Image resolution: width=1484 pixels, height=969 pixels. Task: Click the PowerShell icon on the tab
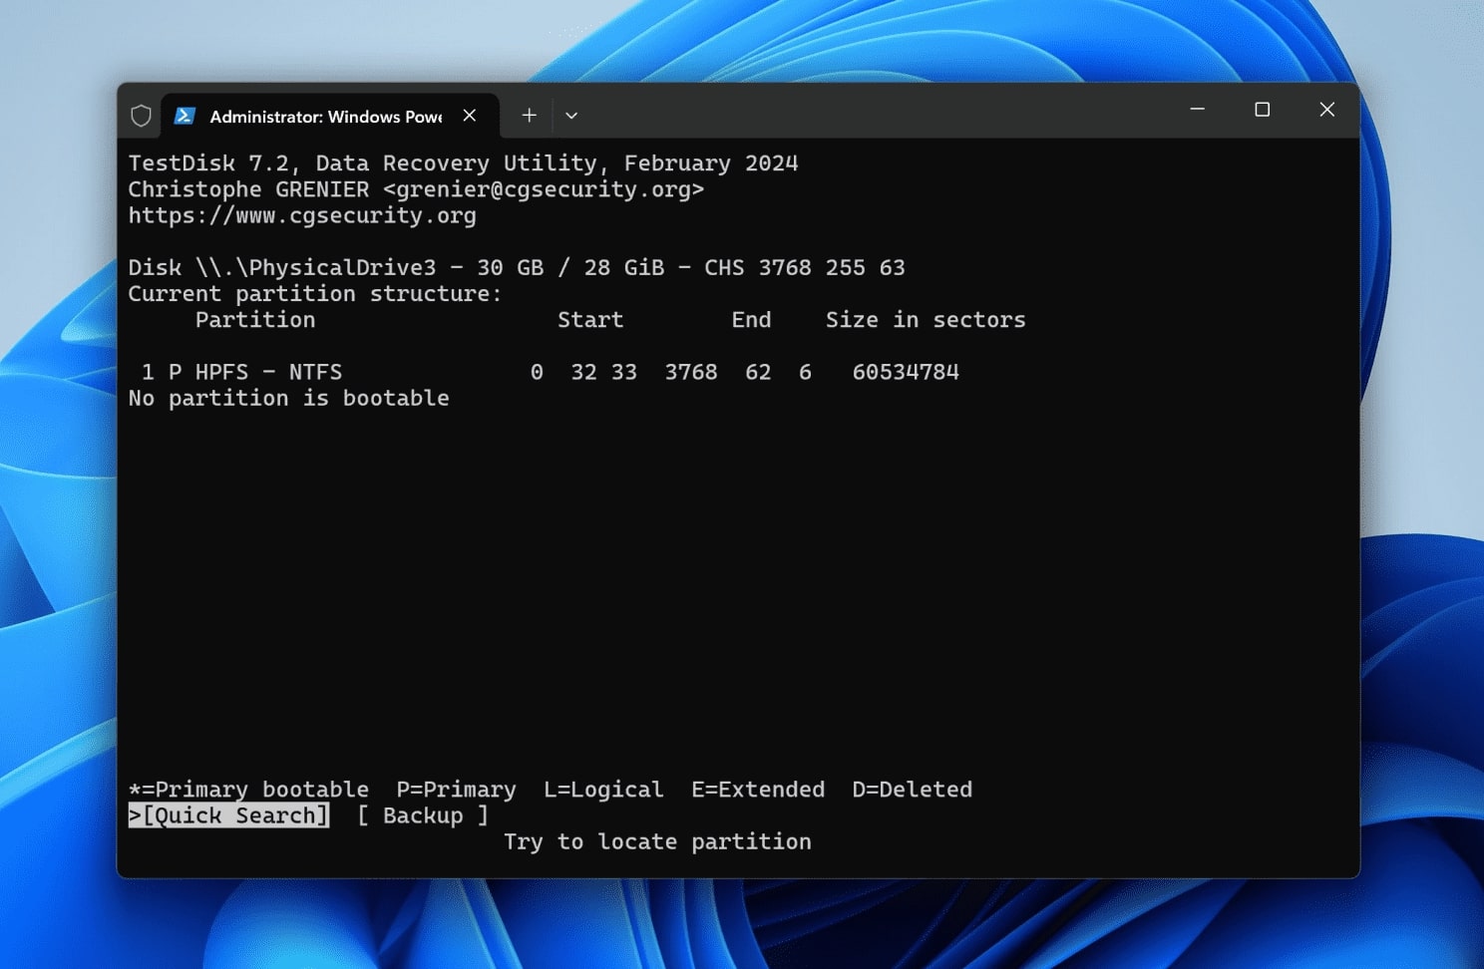pyautogui.click(x=185, y=116)
